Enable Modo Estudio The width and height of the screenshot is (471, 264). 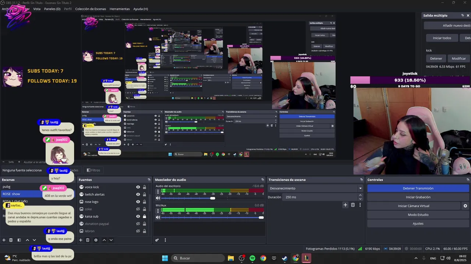418,214
